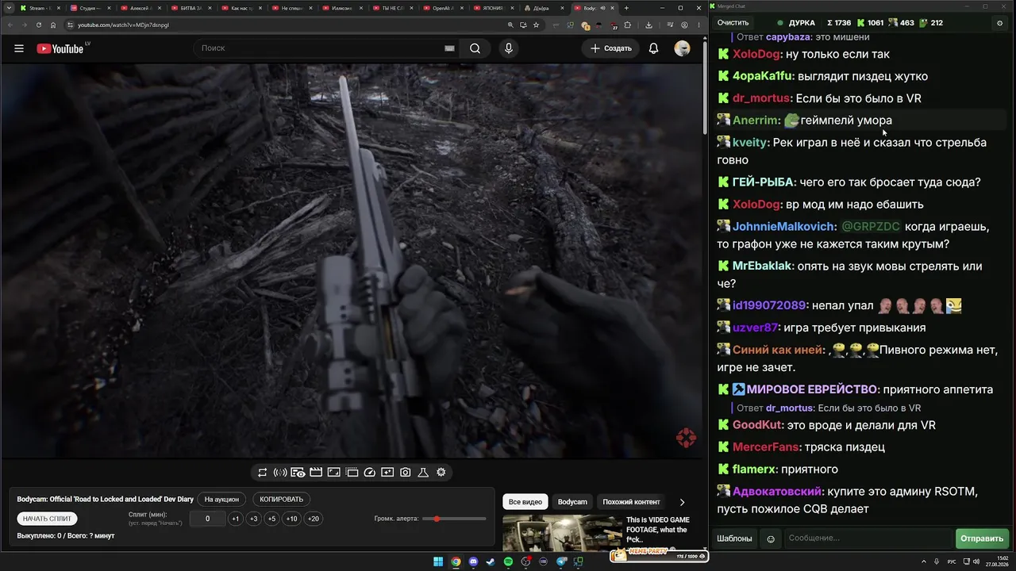Viewport: 1016px width, 571px height.
Task: Switch to the БИТВА ЗА browser tab
Action: [x=190, y=8]
